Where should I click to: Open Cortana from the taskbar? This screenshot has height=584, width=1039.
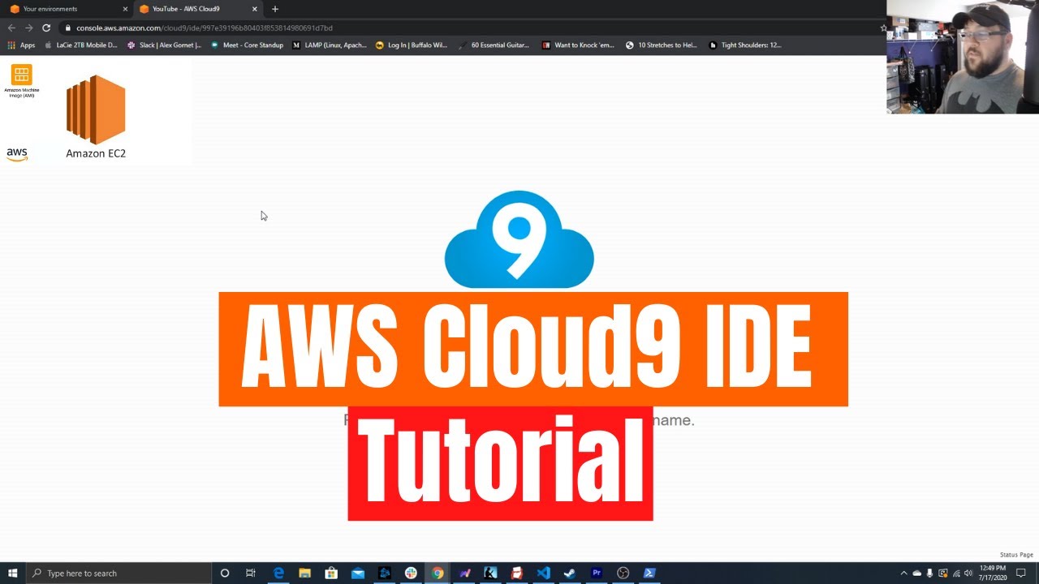click(x=225, y=573)
